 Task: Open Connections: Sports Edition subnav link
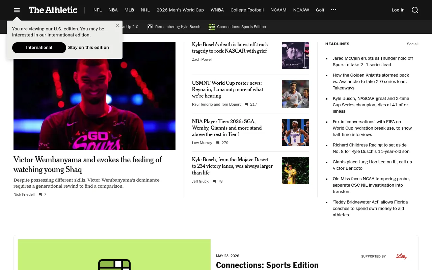click(x=241, y=27)
